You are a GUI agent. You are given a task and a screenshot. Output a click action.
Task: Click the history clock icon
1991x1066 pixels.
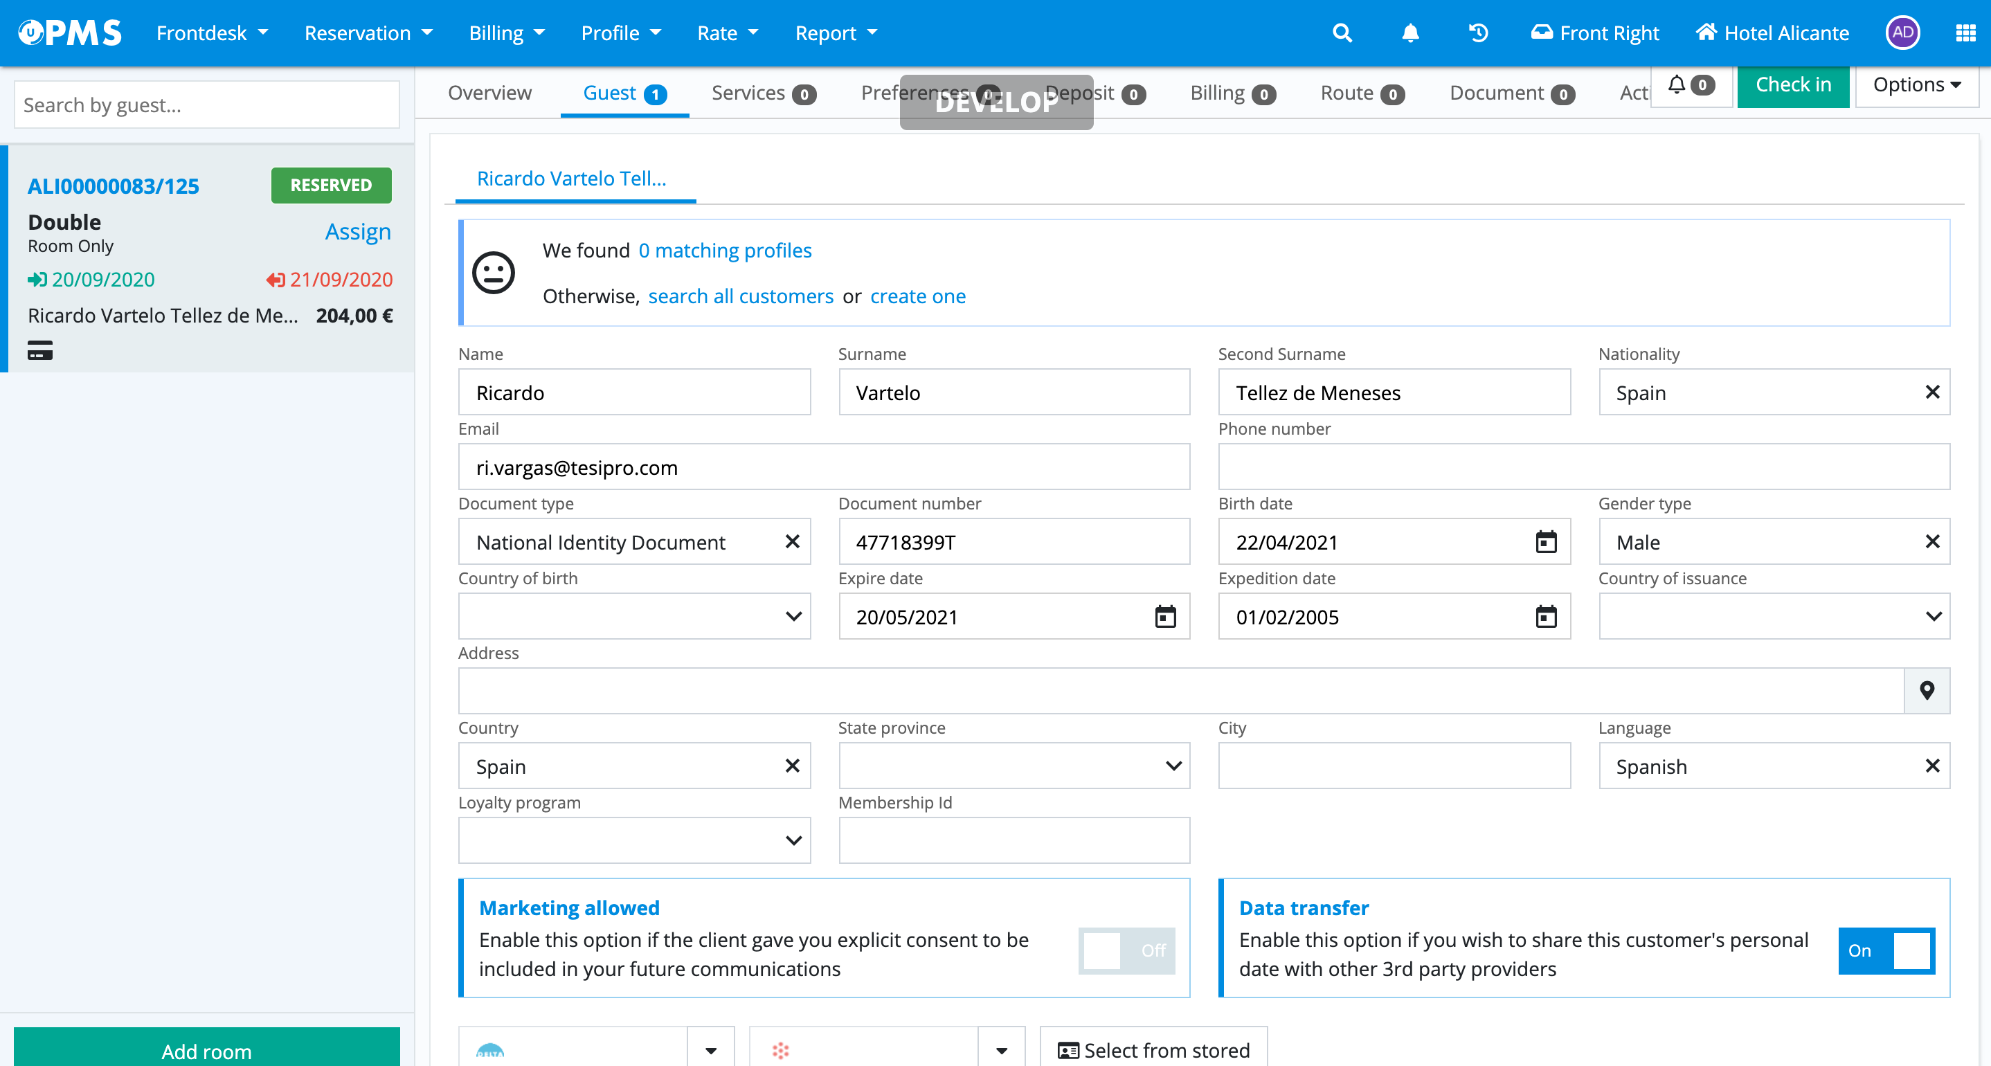tap(1478, 33)
